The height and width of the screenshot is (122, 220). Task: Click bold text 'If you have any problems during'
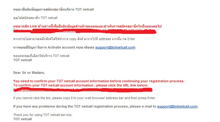click(85, 106)
